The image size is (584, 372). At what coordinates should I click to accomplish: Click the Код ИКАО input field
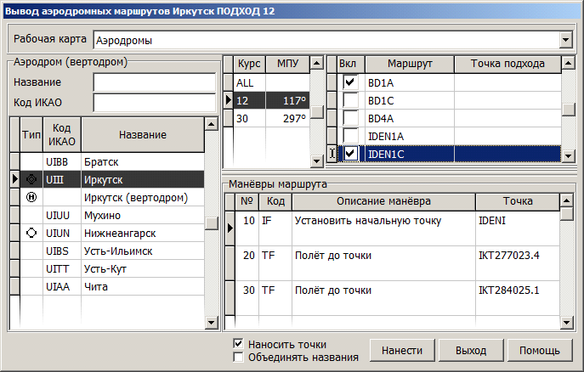click(154, 103)
